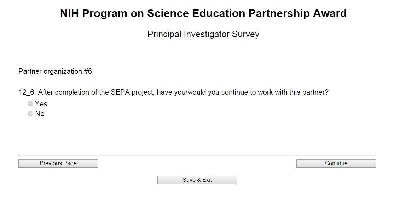Go back with the Previous Page button

coord(58,163)
